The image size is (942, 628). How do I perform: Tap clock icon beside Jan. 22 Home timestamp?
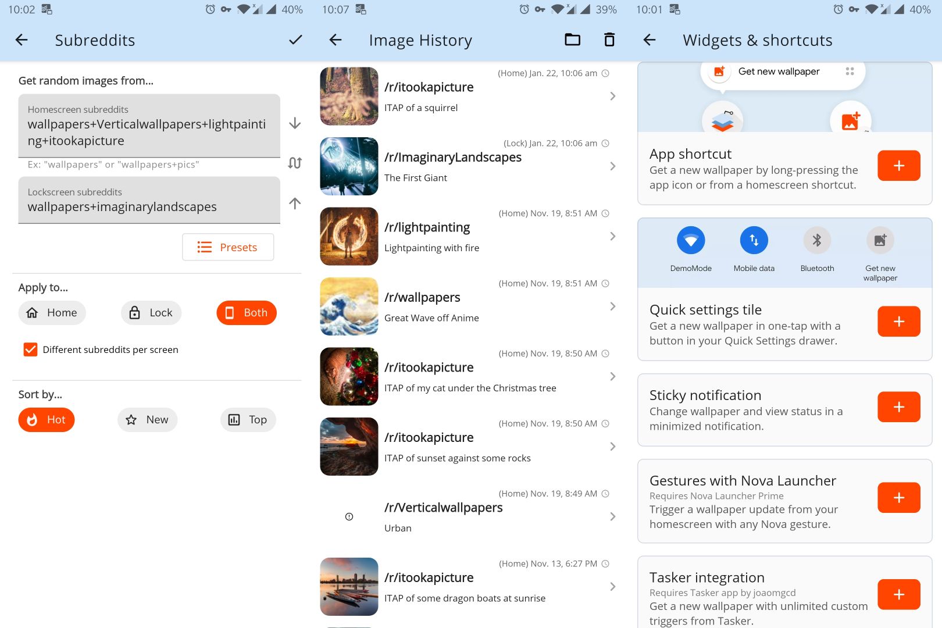pyautogui.click(x=605, y=73)
